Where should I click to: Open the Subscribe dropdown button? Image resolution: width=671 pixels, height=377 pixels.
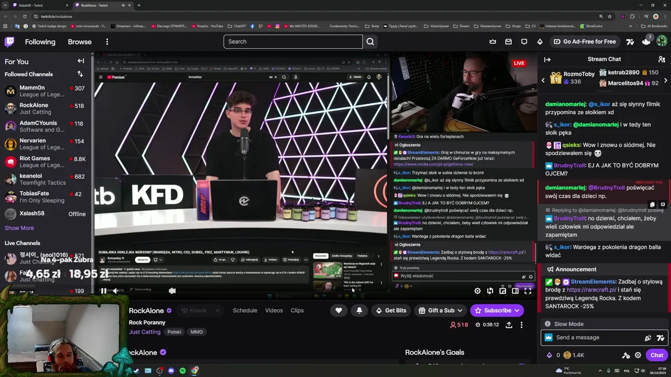(x=497, y=311)
